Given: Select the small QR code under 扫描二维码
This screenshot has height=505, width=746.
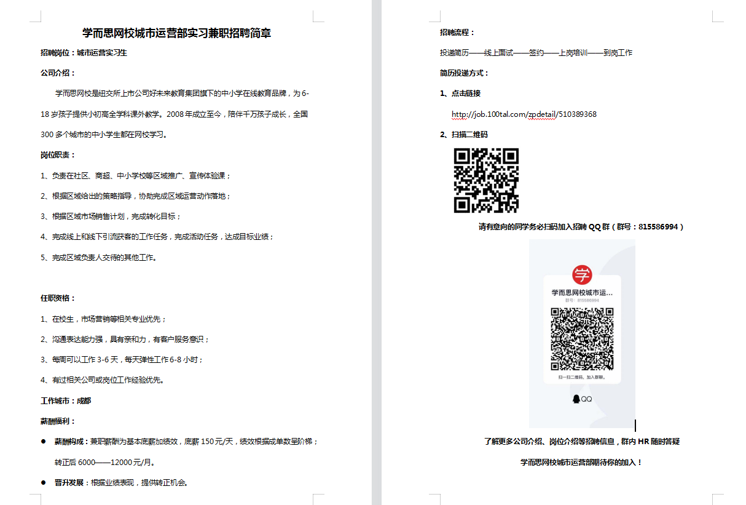Looking at the screenshot, I should tap(486, 180).
